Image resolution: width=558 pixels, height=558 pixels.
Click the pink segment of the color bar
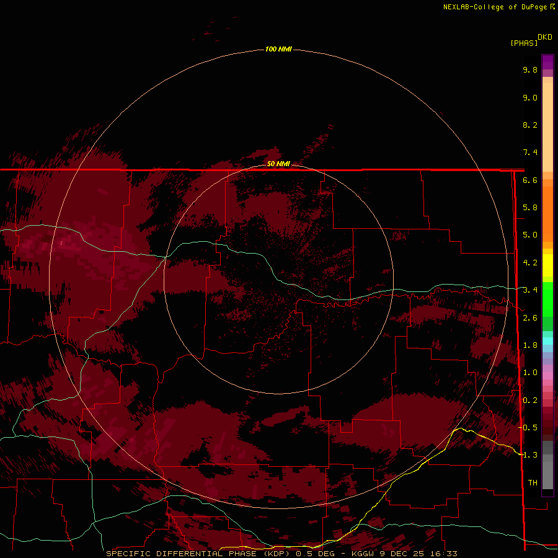547,376
